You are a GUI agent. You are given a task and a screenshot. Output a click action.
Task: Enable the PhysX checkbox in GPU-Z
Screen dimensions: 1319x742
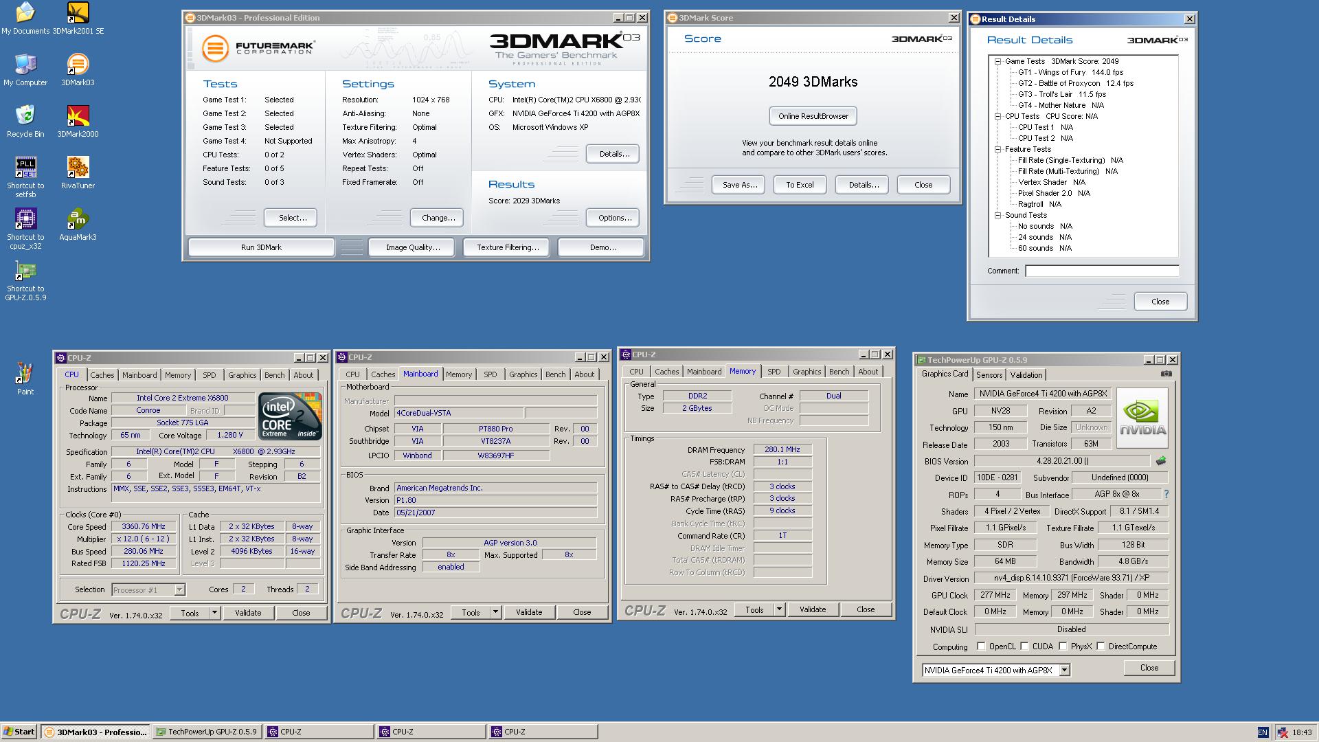tap(1063, 647)
